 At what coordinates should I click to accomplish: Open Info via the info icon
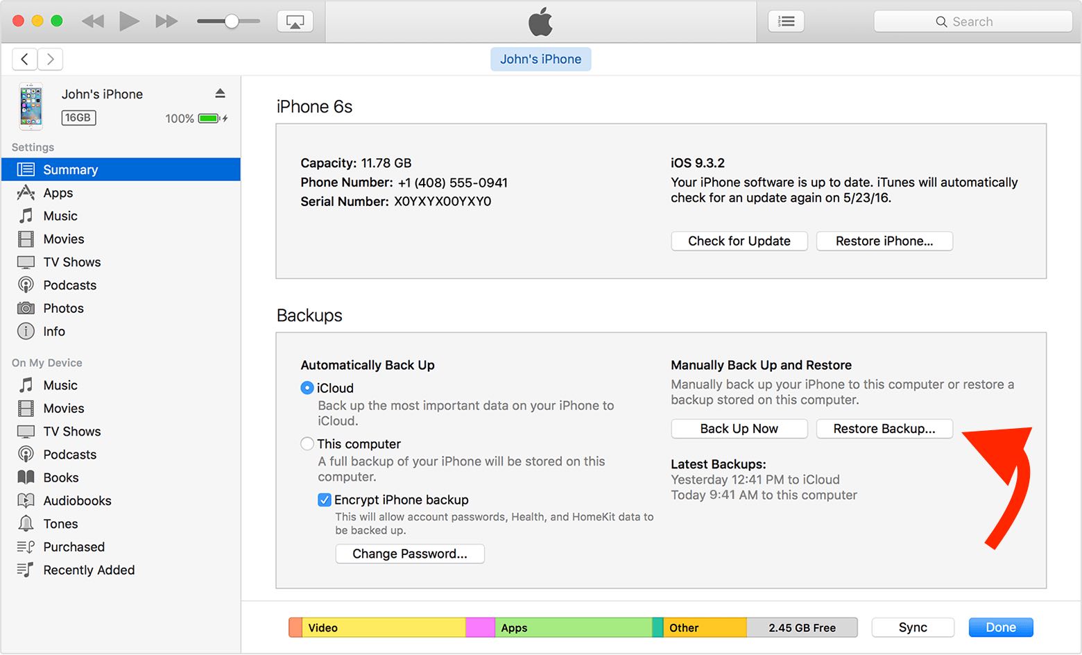[26, 331]
